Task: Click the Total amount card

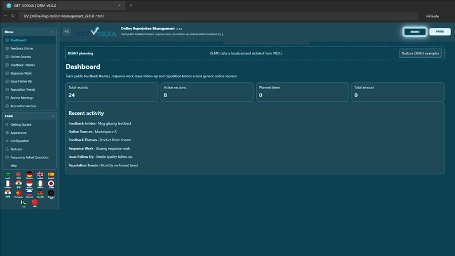Action: tap(398, 92)
